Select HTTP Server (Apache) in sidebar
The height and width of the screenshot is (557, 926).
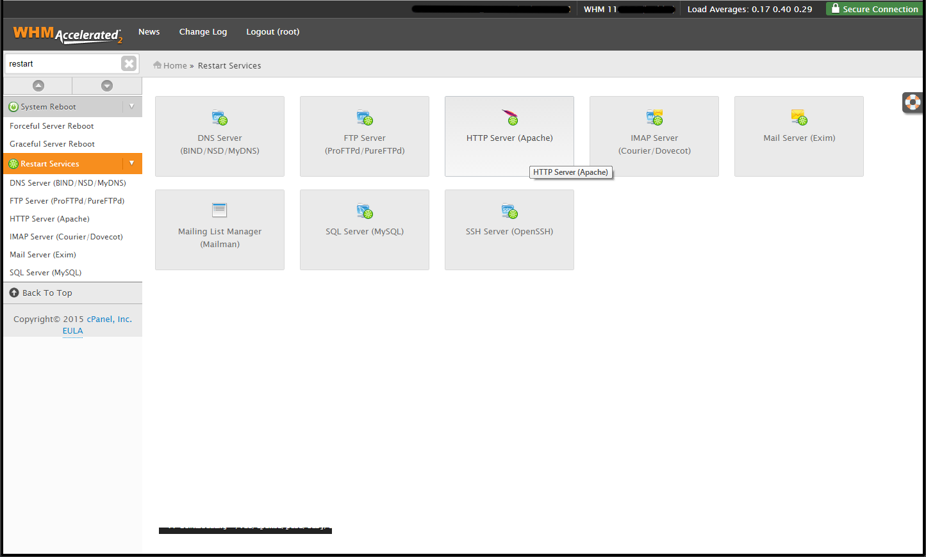50,219
